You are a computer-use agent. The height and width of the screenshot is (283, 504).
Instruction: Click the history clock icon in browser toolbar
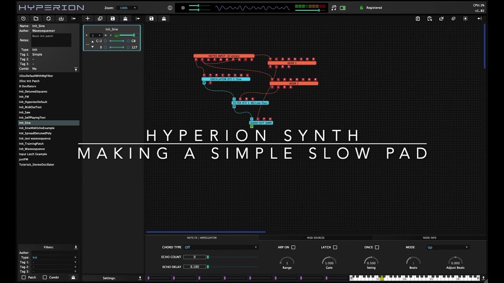tap(23, 18)
